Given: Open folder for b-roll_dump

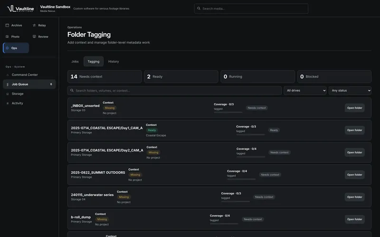Looking at the screenshot, I should [x=354, y=219].
